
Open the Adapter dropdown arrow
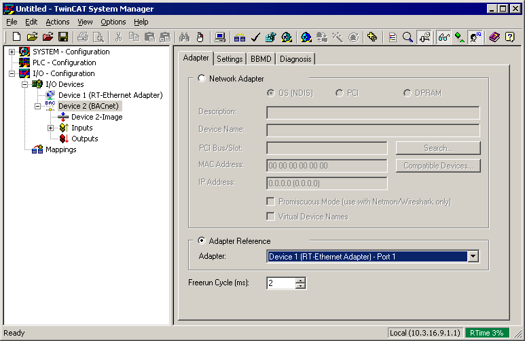[473, 257]
